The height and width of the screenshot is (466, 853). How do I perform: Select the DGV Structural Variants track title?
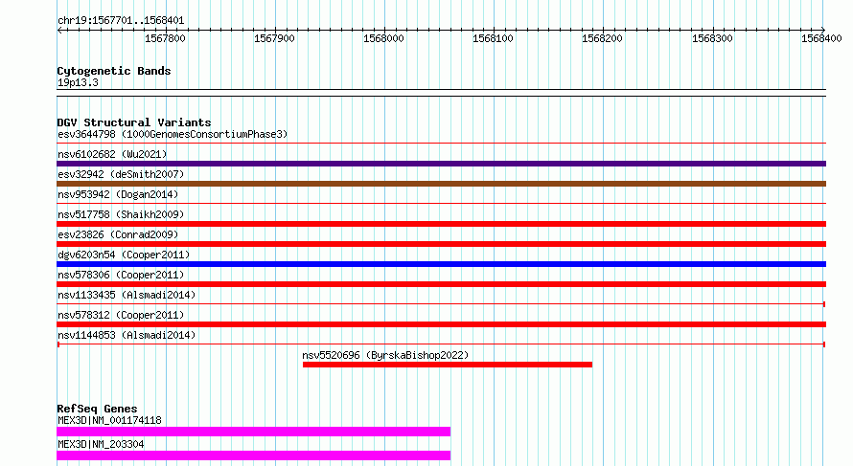click(x=134, y=122)
